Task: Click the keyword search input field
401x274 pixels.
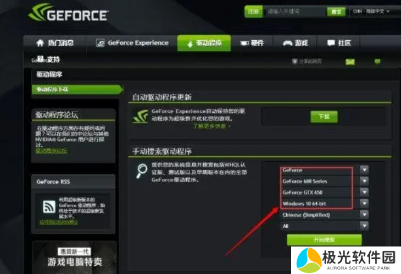Action: [x=294, y=12]
